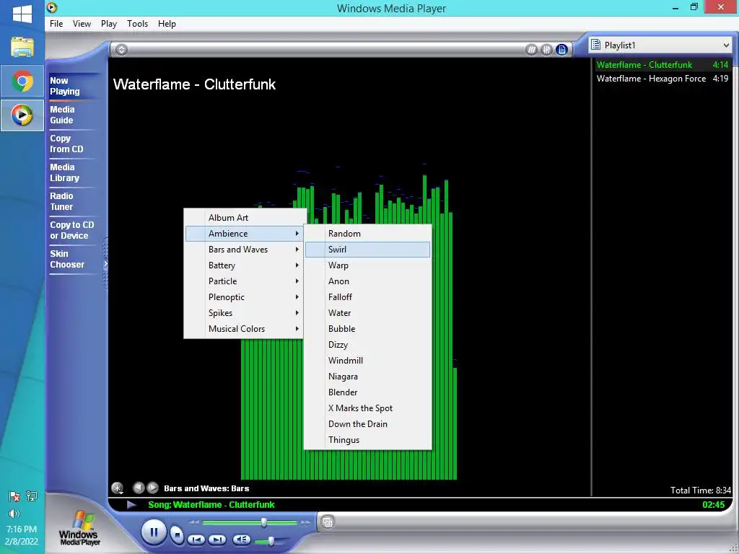Select Down the Drain visualization
The width and height of the screenshot is (739, 554).
click(367, 424)
